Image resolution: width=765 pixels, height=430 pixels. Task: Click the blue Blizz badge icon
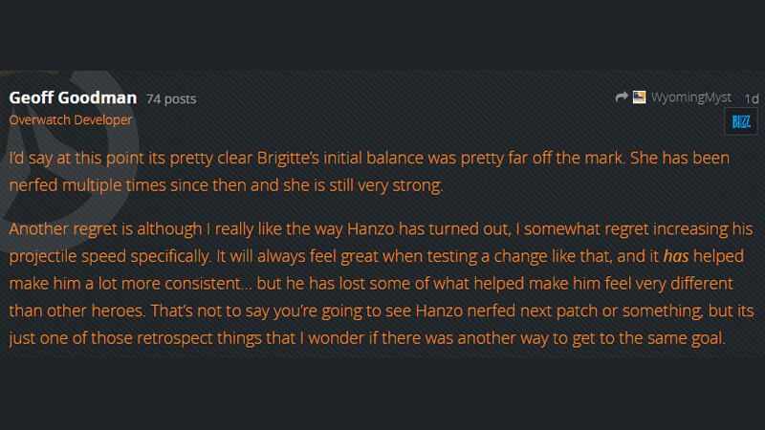coord(740,121)
